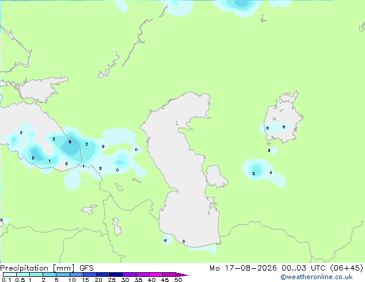Click the 40–45 mm magenta legend swatch
365x282 pixels.
tap(156, 275)
